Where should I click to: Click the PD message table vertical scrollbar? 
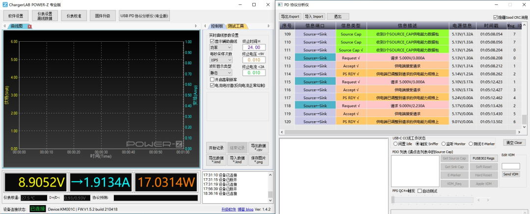[x=524, y=75]
